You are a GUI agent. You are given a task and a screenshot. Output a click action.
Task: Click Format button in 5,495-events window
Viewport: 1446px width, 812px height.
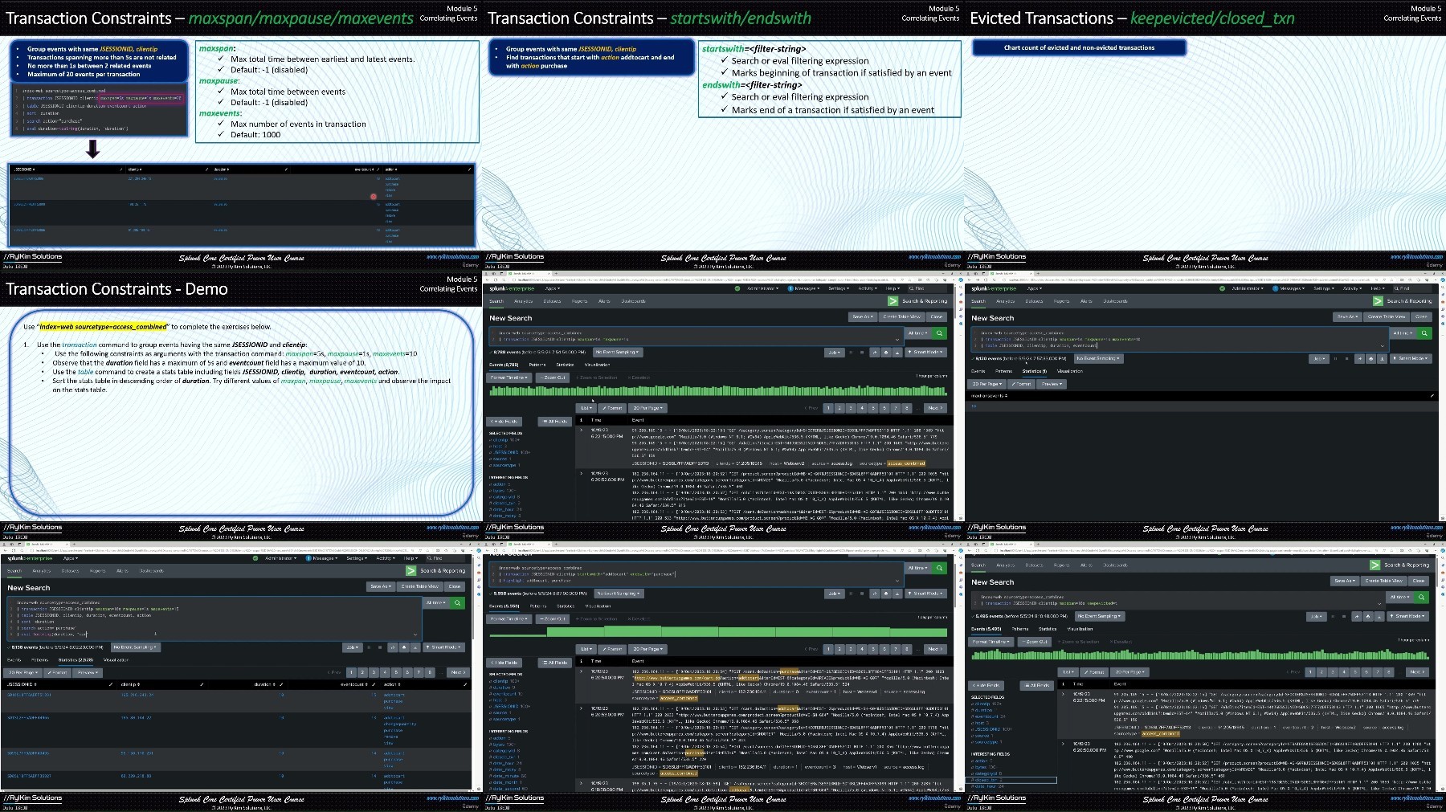1094,672
